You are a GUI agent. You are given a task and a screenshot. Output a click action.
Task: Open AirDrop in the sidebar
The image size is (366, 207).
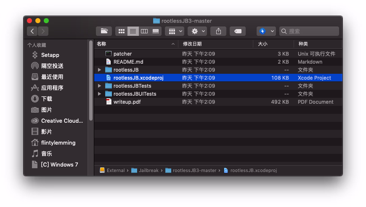[x=52, y=66]
